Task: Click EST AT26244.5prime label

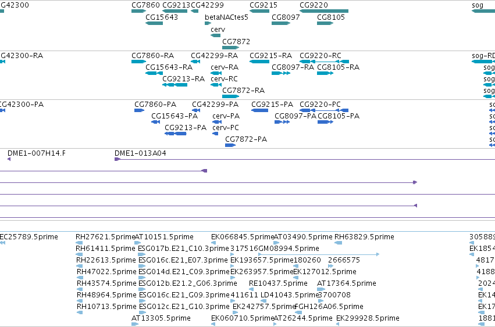Action: pyautogui.click(x=303, y=318)
